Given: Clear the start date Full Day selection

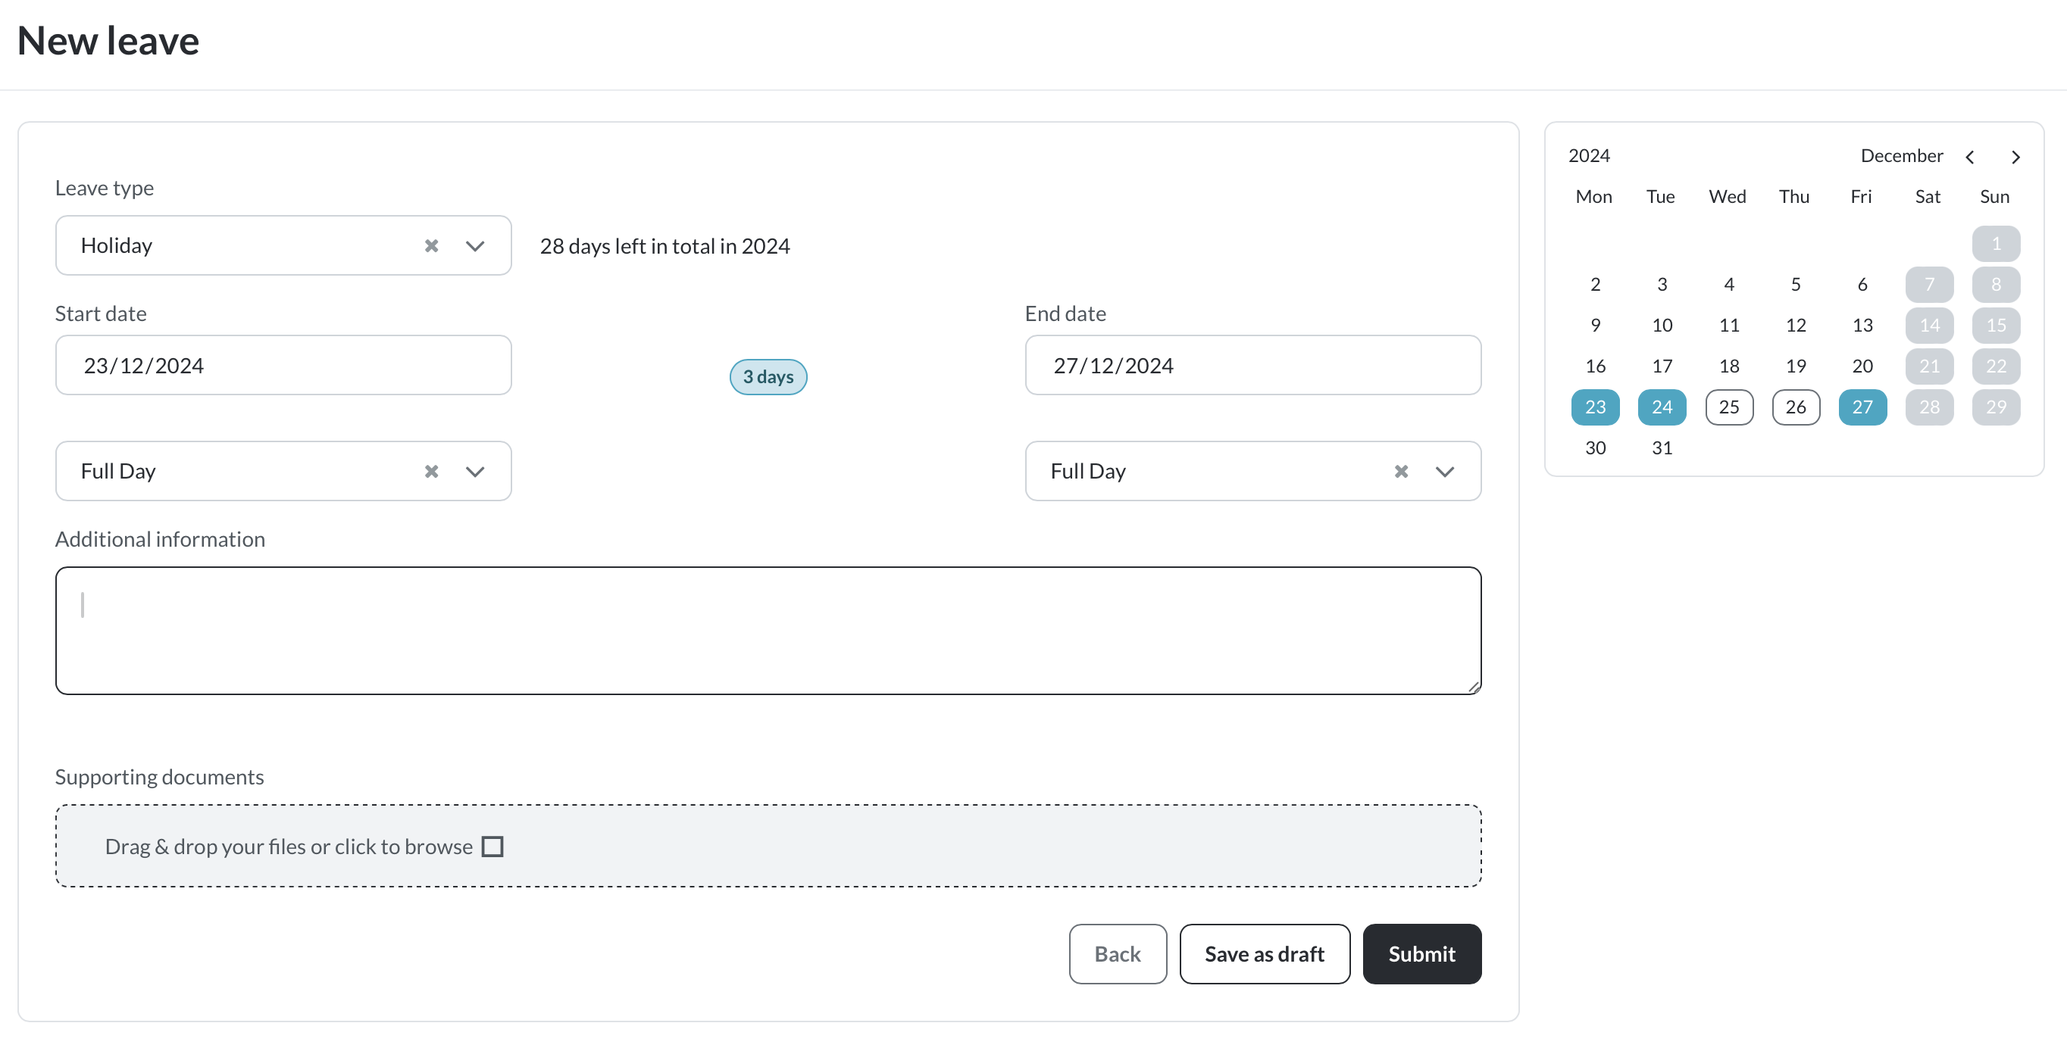Looking at the screenshot, I should click(431, 472).
